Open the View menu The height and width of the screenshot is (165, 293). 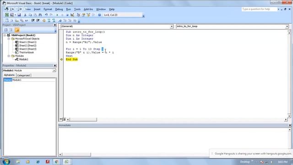pos(28,9)
